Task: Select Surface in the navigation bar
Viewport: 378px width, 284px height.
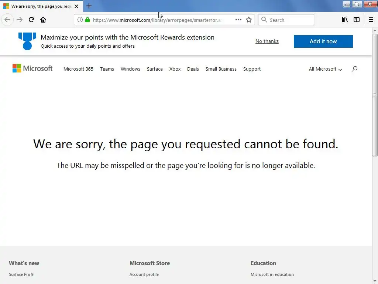Action: 155,69
